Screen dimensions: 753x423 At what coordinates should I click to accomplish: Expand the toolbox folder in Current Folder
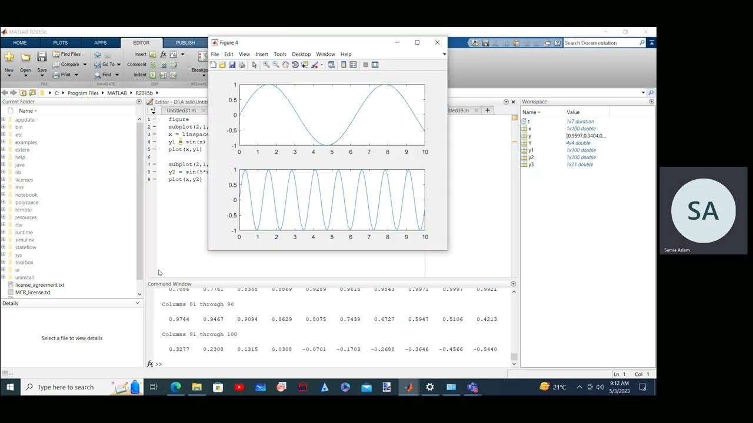click(x=3, y=262)
